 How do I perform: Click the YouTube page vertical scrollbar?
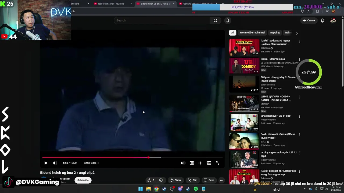pyautogui.click(x=342, y=52)
